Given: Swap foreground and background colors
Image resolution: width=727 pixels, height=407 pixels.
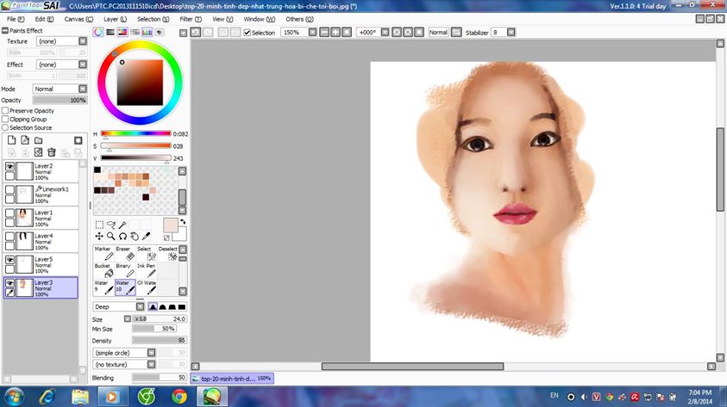Looking at the screenshot, I should pos(183,221).
